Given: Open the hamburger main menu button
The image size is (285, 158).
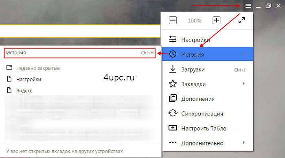Looking at the screenshot, I should point(248,6).
